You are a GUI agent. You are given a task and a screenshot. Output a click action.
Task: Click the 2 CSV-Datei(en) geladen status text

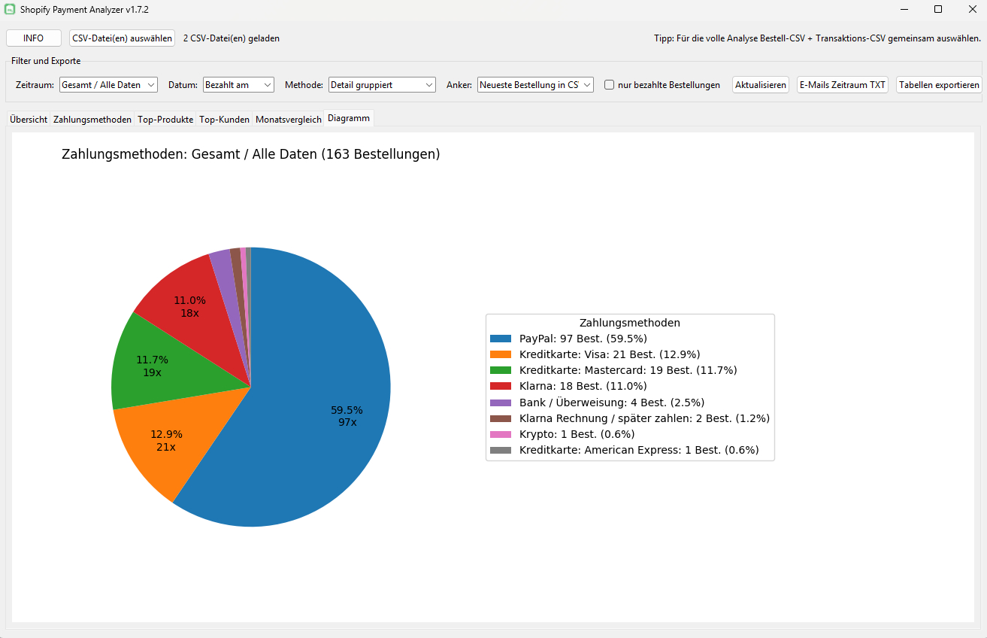232,38
